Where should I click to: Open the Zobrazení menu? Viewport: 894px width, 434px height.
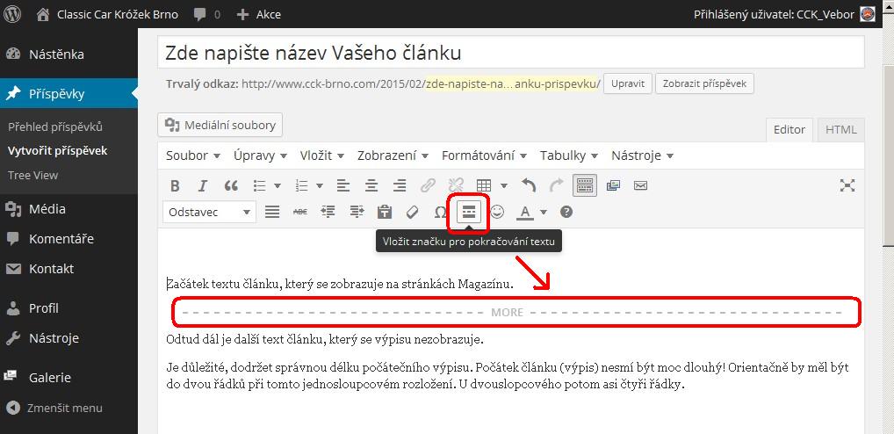click(x=393, y=156)
